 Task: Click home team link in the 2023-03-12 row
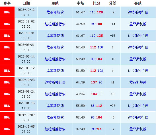click(55, 71)
